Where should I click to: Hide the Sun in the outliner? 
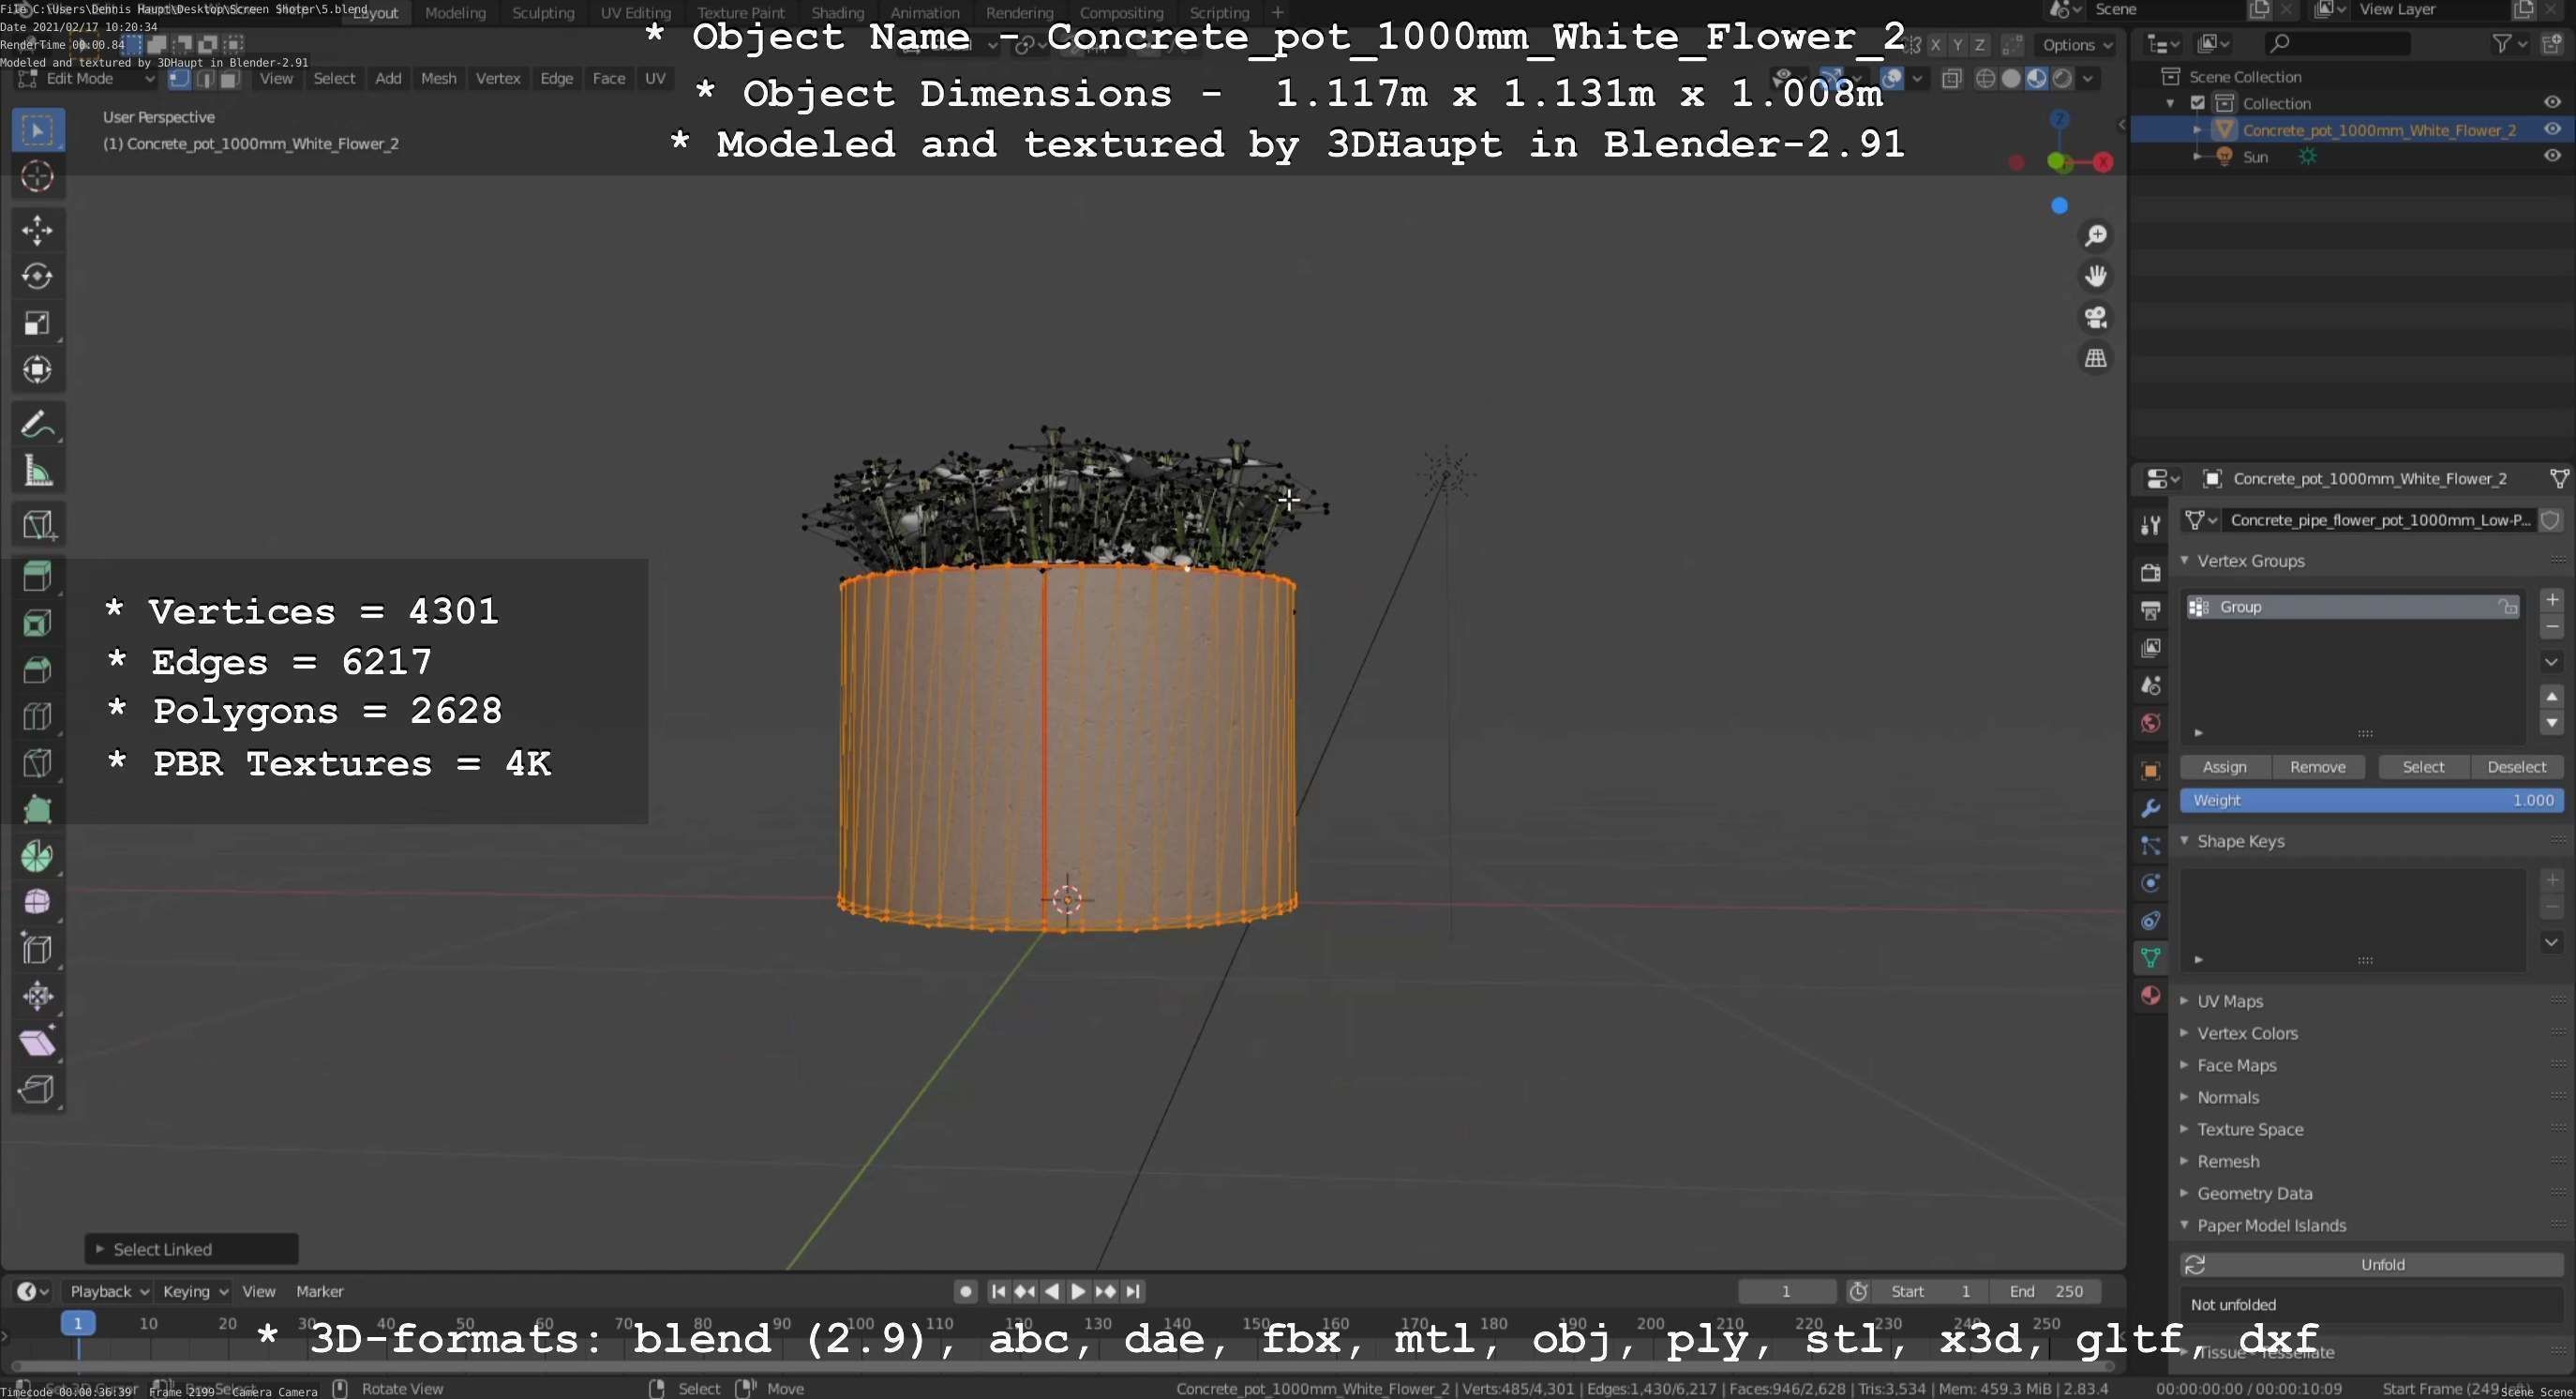[2552, 156]
